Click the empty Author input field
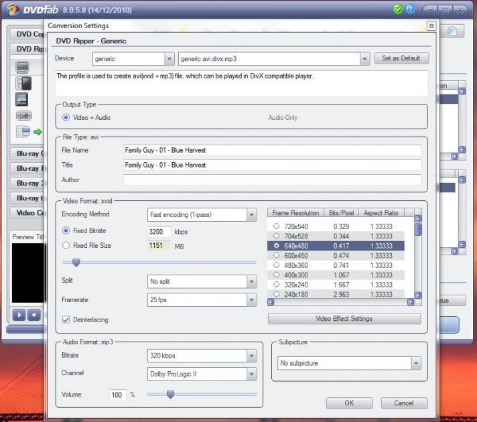The image size is (477, 422). point(272,180)
